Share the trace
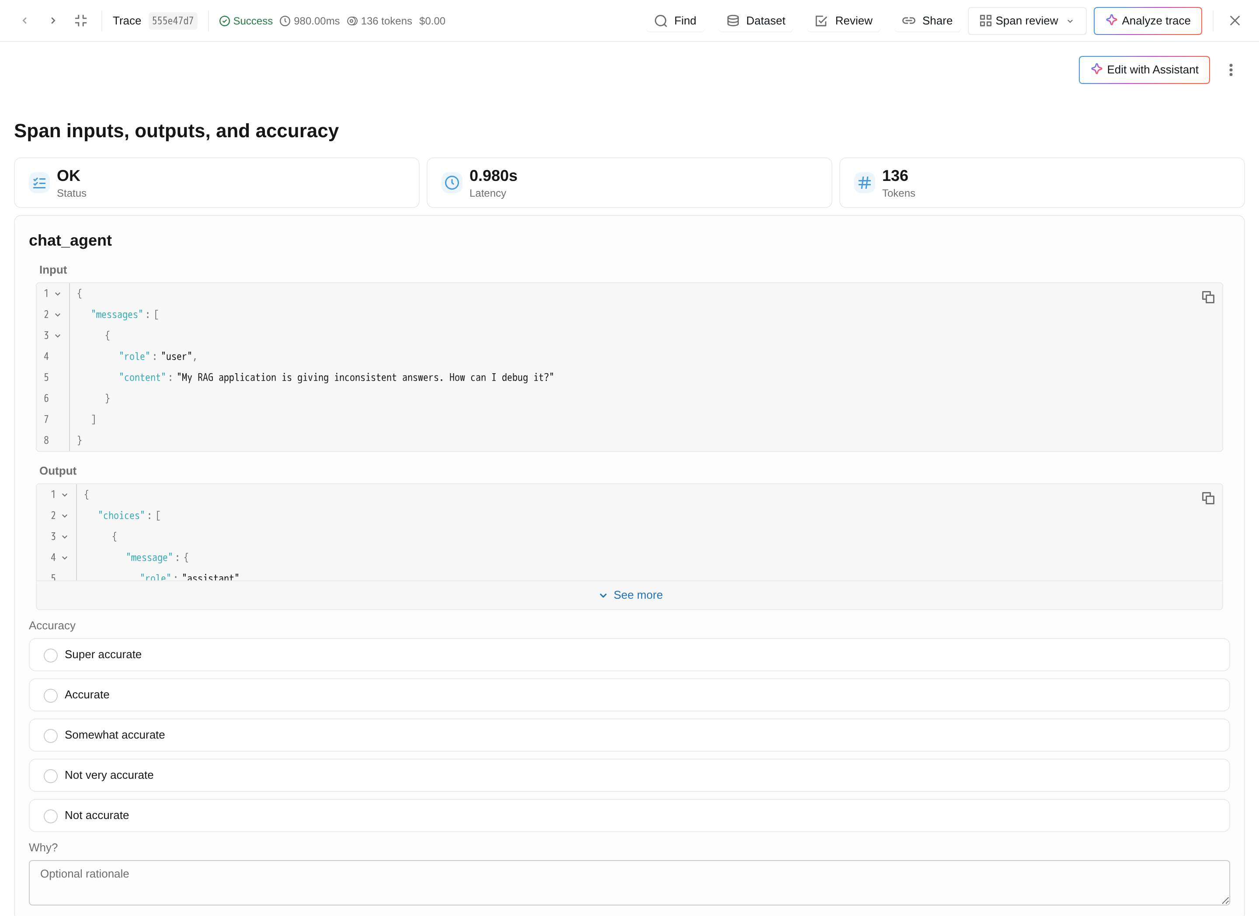 coord(927,21)
